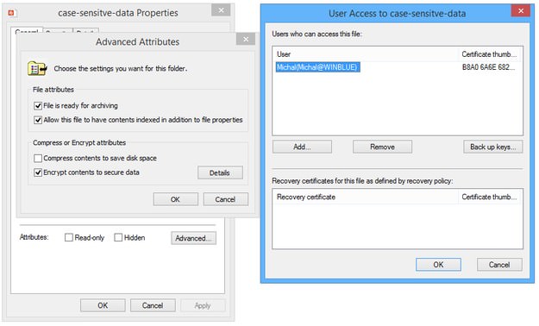Open encryption Details

coord(220,173)
